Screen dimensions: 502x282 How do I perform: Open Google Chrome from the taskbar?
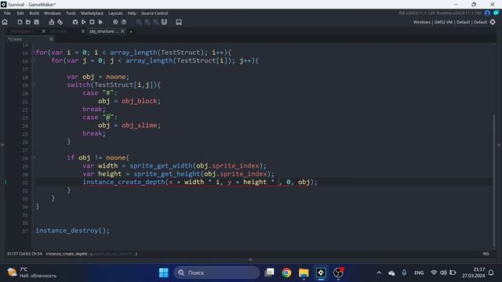click(x=286, y=273)
